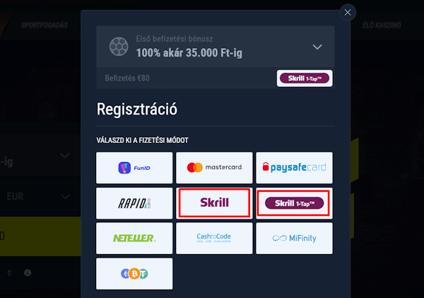Image resolution: width=424 pixels, height=298 pixels.
Task: Choose CashtoCode payment option
Action: (x=214, y=239)
